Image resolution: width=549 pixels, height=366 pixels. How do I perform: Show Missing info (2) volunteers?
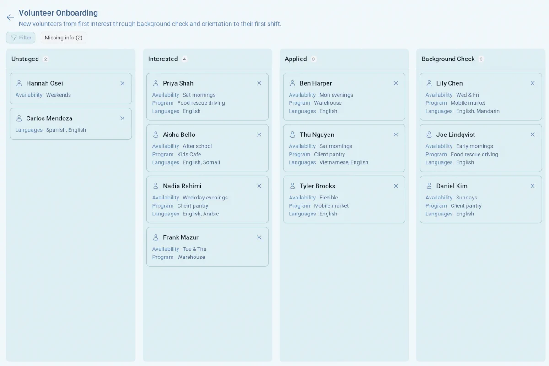64,38
